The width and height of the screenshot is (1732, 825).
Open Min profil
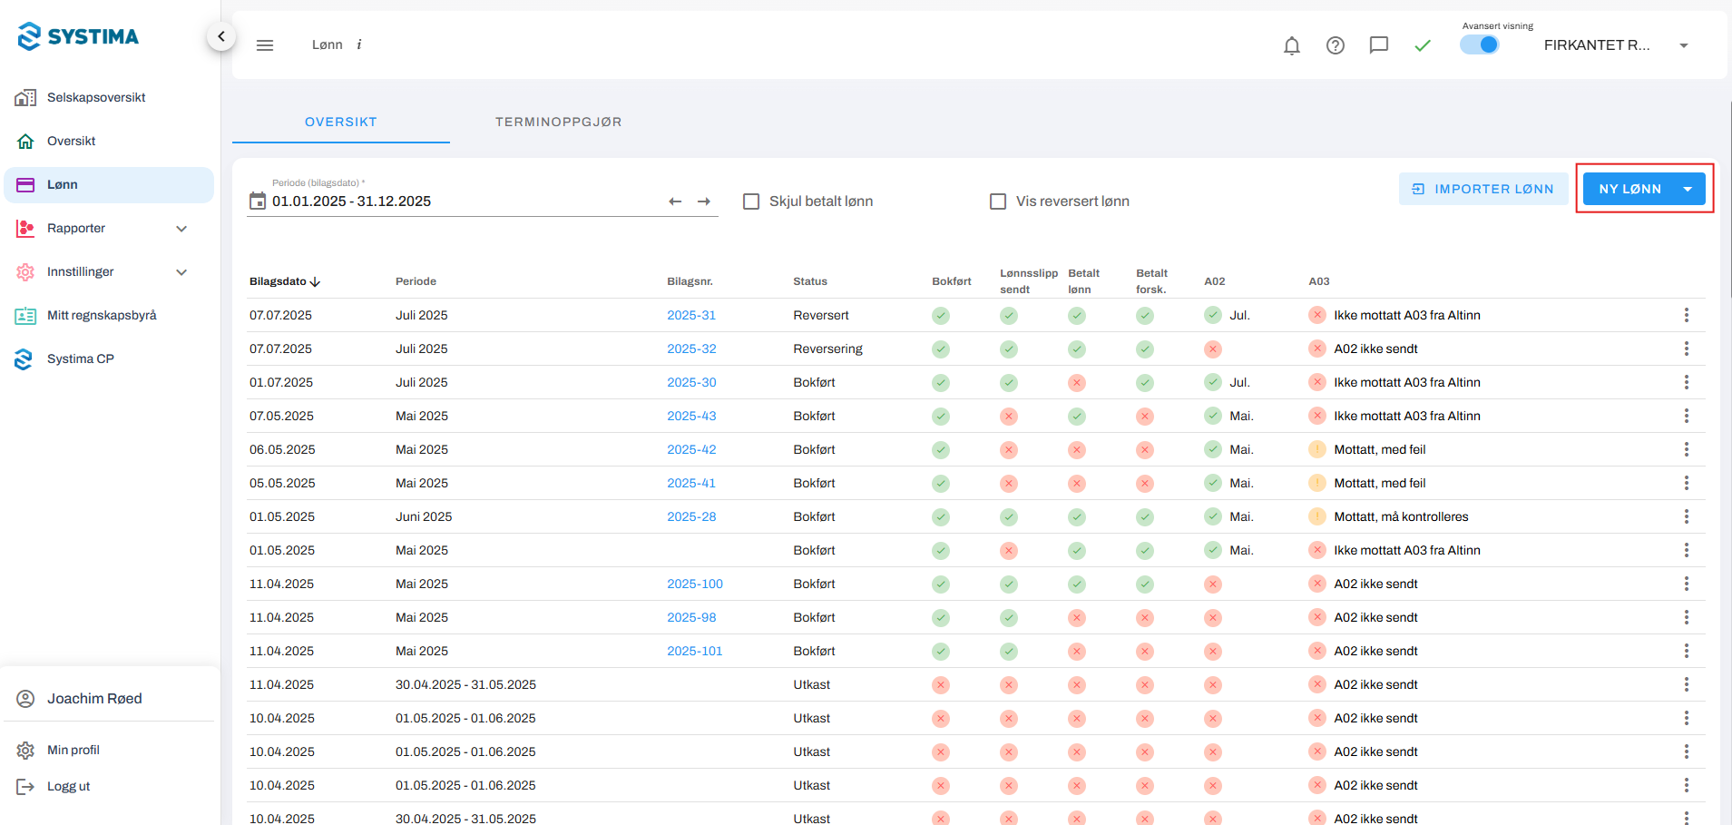click(73, 750)
